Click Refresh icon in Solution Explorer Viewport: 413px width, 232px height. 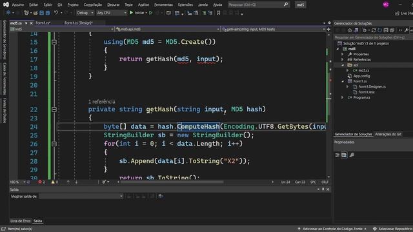tap(379, 30)
